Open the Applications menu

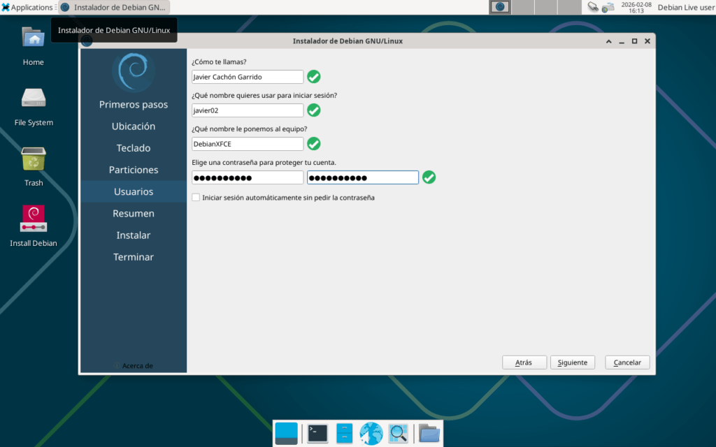27,7
